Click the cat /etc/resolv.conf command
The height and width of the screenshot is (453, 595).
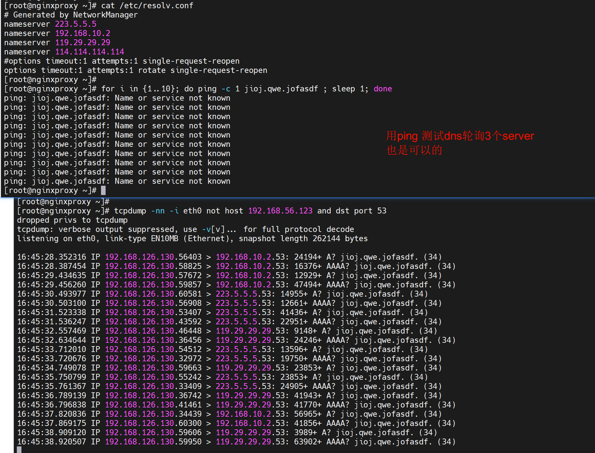(147, 6)
